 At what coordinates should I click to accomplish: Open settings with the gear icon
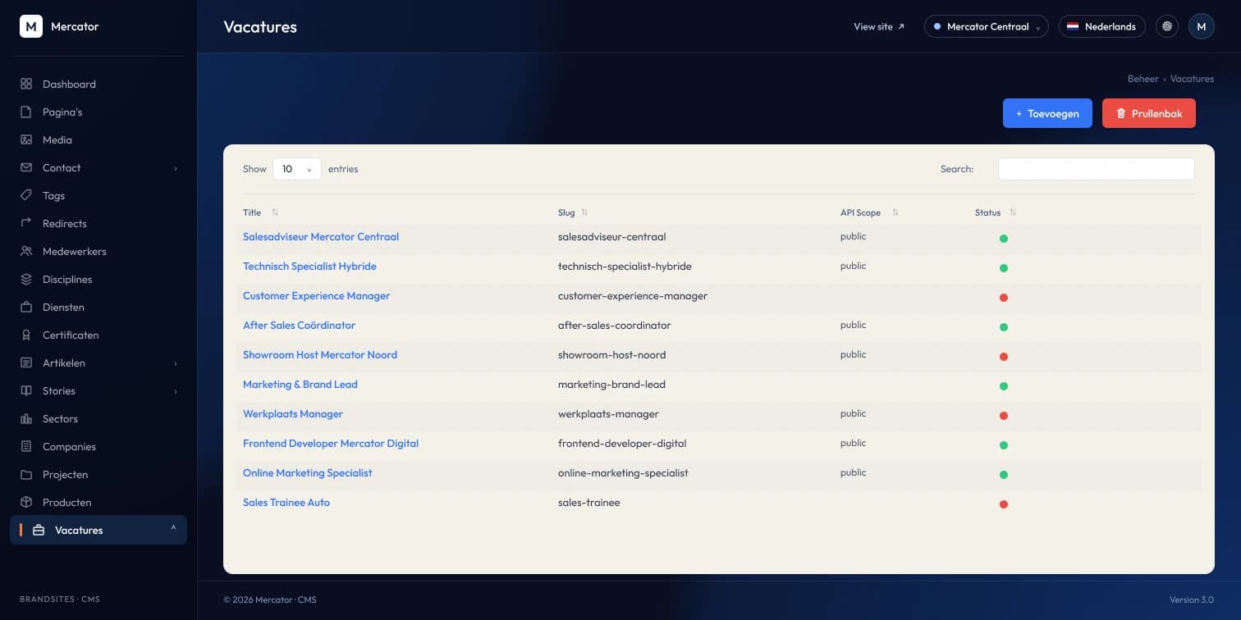pyautogui.click(x=1167, y=26)
